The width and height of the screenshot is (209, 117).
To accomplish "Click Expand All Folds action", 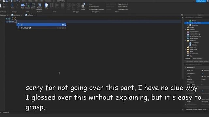I will [x=123, y=6].
